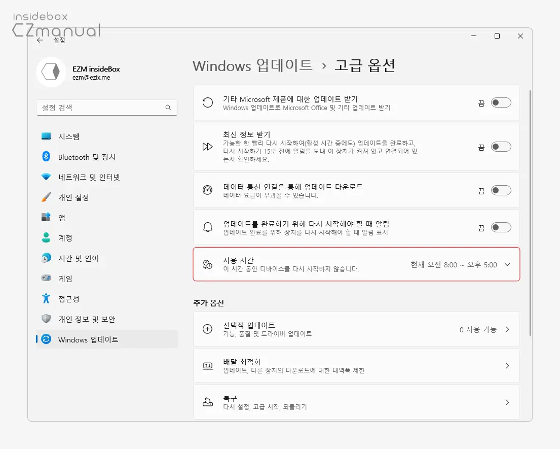Open 선택적 업데이트 chevron arrow
The image size is (560, 449).
(507, 329)
